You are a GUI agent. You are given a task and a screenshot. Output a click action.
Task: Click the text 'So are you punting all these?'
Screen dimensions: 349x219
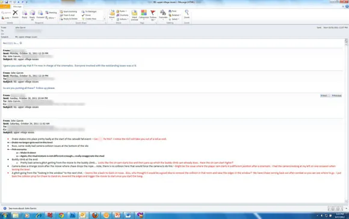19,88
